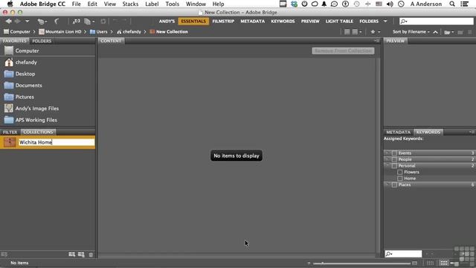Select the Documents folder in Favorites
Image resolution: width=476 pixels, height=268 pixels.
(48, 85)
